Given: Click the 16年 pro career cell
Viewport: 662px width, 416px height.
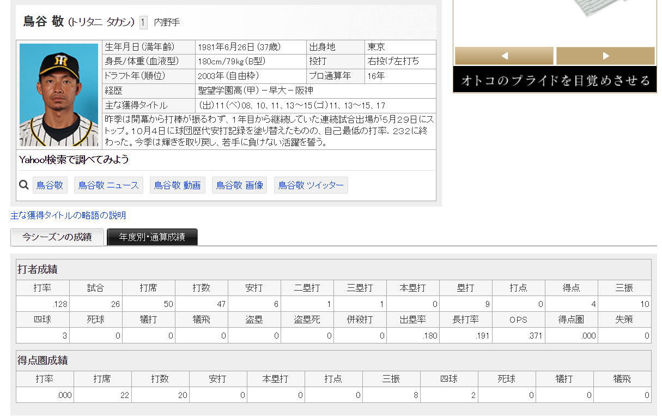Looking at the screenshot, I should 400,76.
